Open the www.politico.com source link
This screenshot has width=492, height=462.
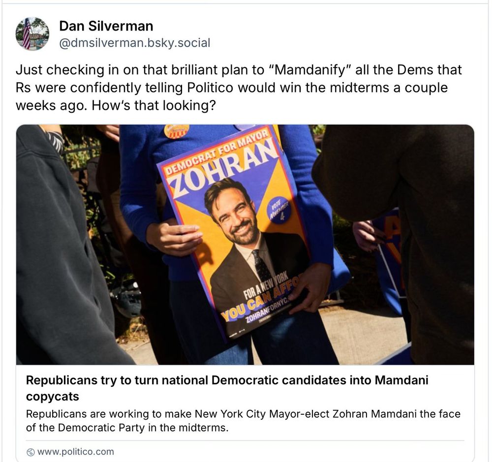[x=75, y=452]
